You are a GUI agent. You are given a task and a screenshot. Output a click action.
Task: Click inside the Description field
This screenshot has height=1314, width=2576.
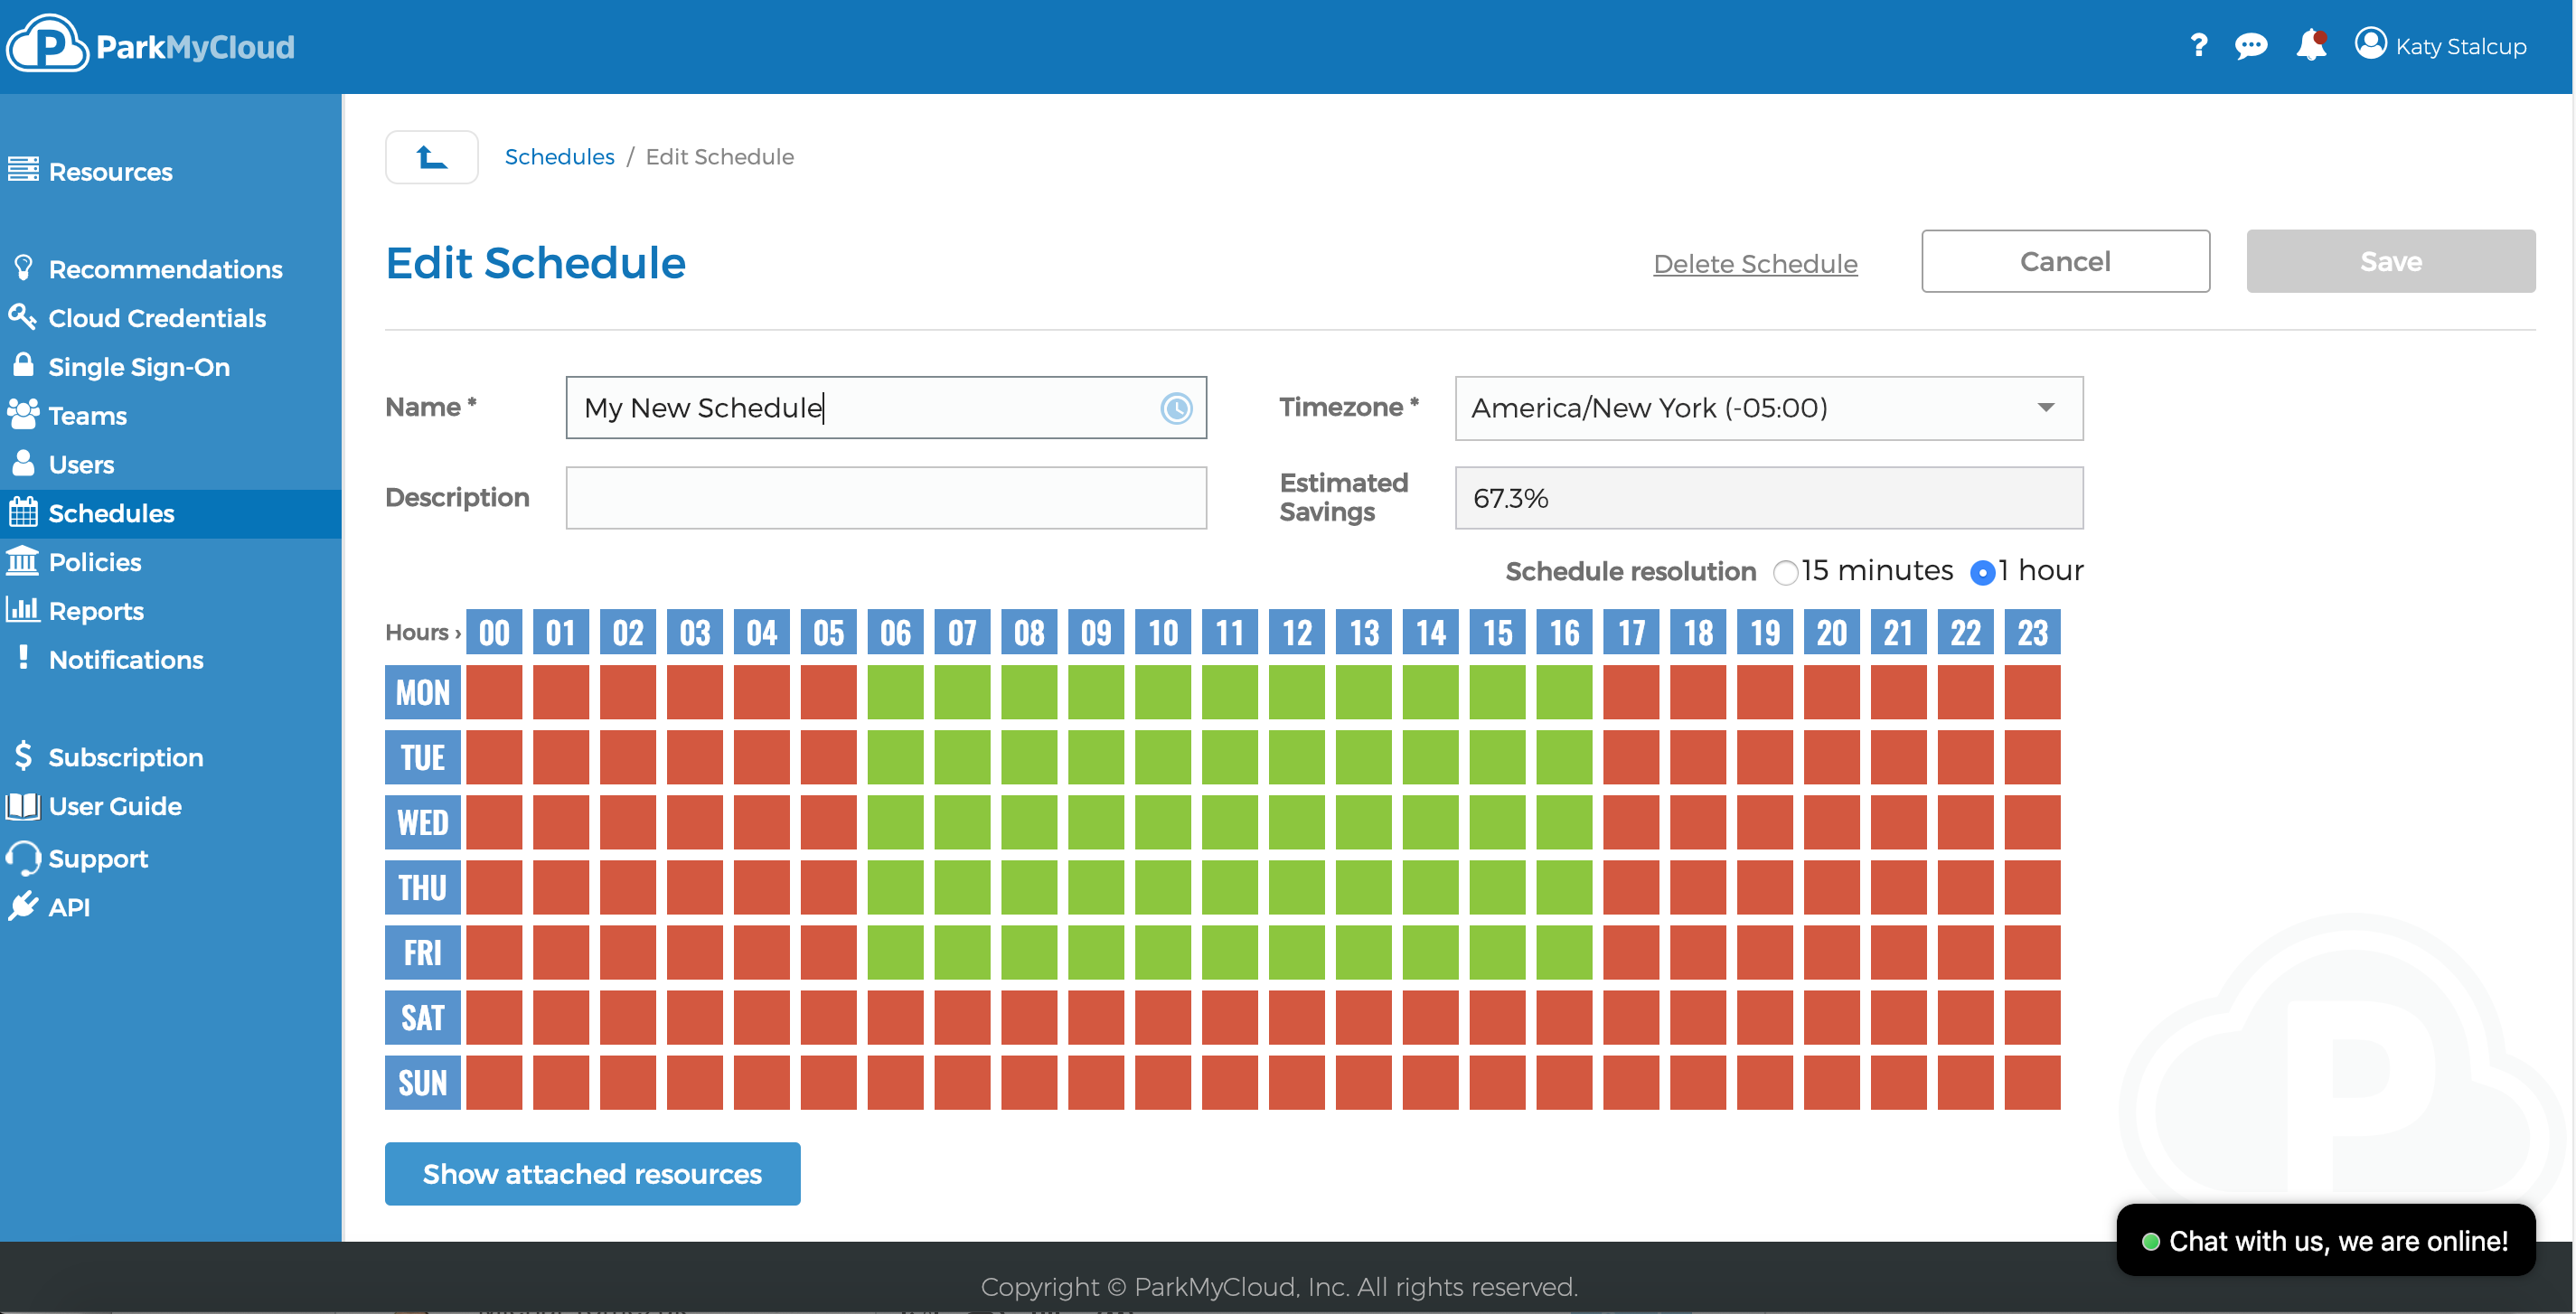click(885, 497)
